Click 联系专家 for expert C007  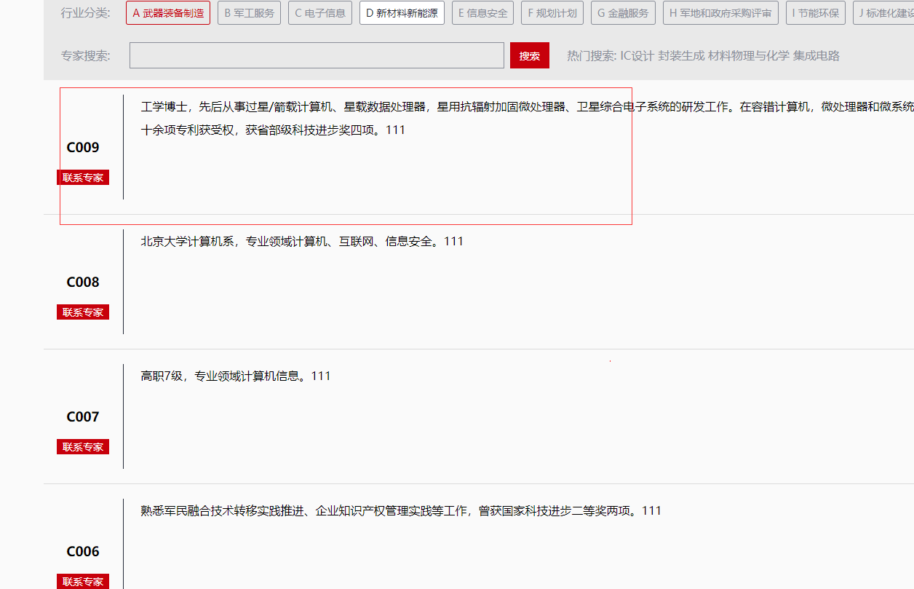pos(83,447)
